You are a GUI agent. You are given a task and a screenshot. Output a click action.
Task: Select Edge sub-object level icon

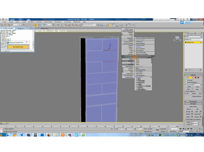tap(190, 77)
